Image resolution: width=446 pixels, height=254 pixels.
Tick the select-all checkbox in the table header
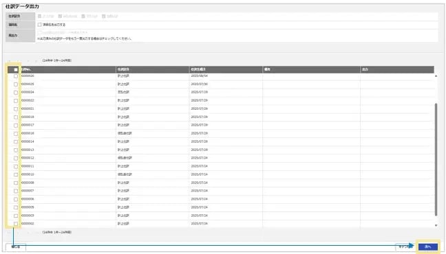coord(16,69)
